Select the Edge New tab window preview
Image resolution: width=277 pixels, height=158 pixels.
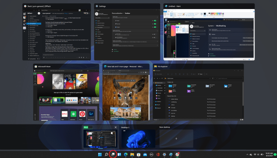click(x=126, y=93)
